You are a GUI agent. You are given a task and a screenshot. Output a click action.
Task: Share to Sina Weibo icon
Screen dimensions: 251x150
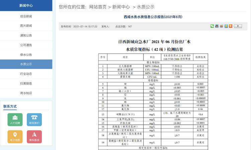point(222,26)
